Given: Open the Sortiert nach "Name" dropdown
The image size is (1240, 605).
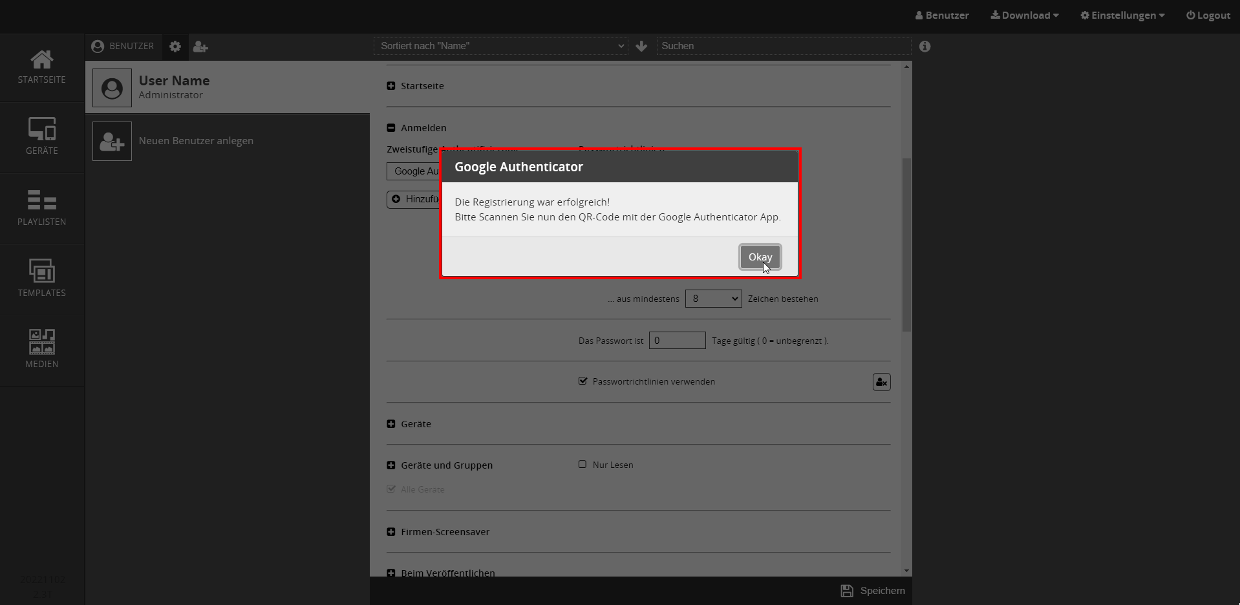Looking at the screenshot, I should pyautogui.click(x=500, y=46).
